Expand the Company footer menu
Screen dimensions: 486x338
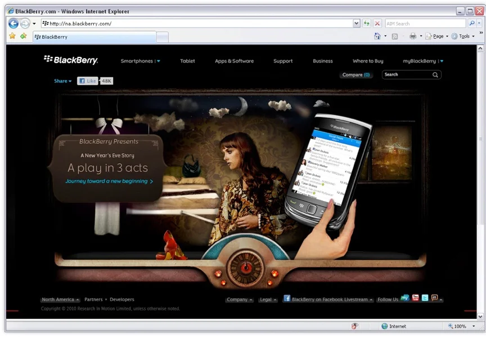click(240, 300)
